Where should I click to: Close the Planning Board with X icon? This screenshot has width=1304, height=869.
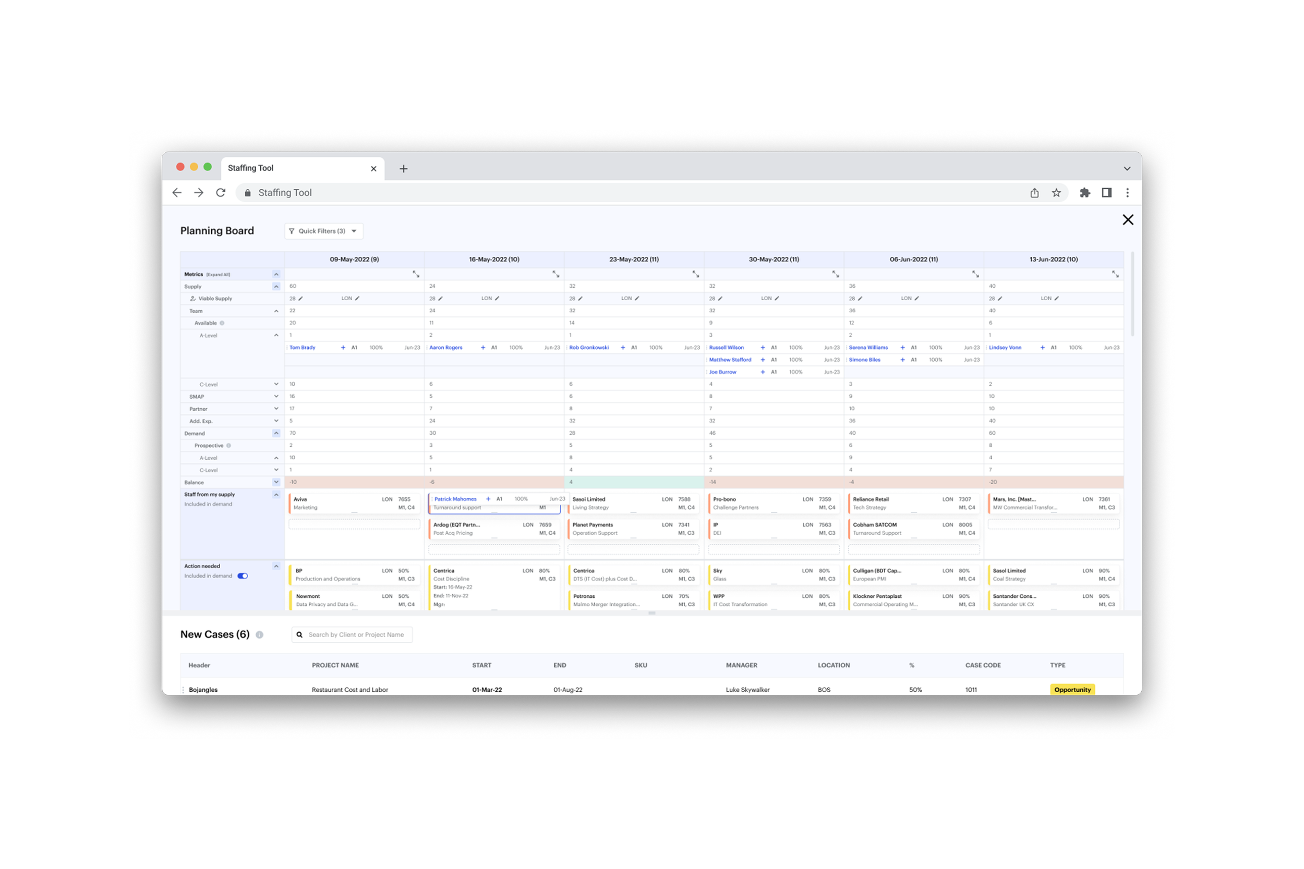[1128, 219]
